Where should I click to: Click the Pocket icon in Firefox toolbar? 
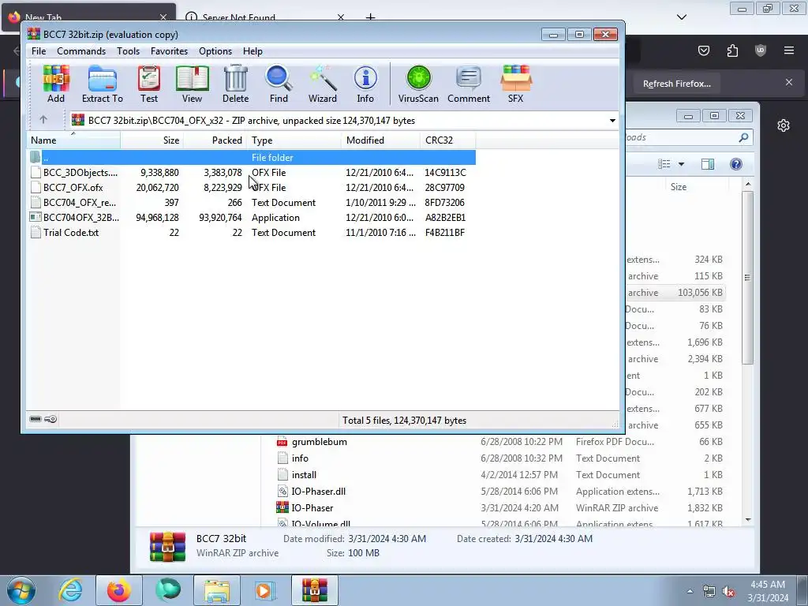tap(704, 50)
